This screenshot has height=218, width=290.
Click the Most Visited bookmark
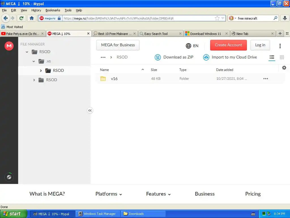(x=12, y=27)
